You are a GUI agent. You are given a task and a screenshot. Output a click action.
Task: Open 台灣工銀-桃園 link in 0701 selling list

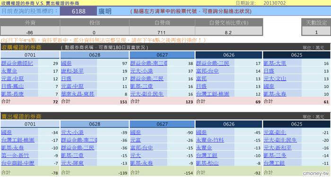tap(18, 140)
